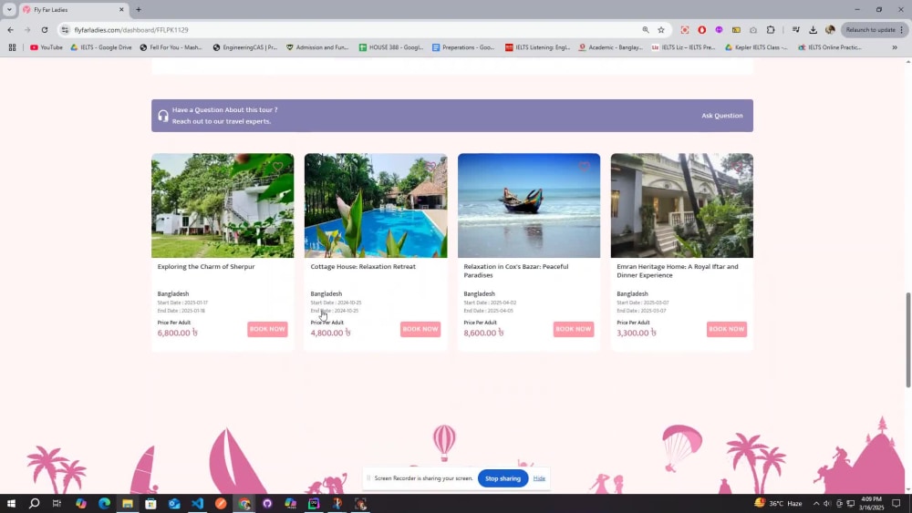Book the Cottage House tour for 4,800.00
Image resolution: width=912 pixels, height=513 pixels.
[x=420, y=329]
